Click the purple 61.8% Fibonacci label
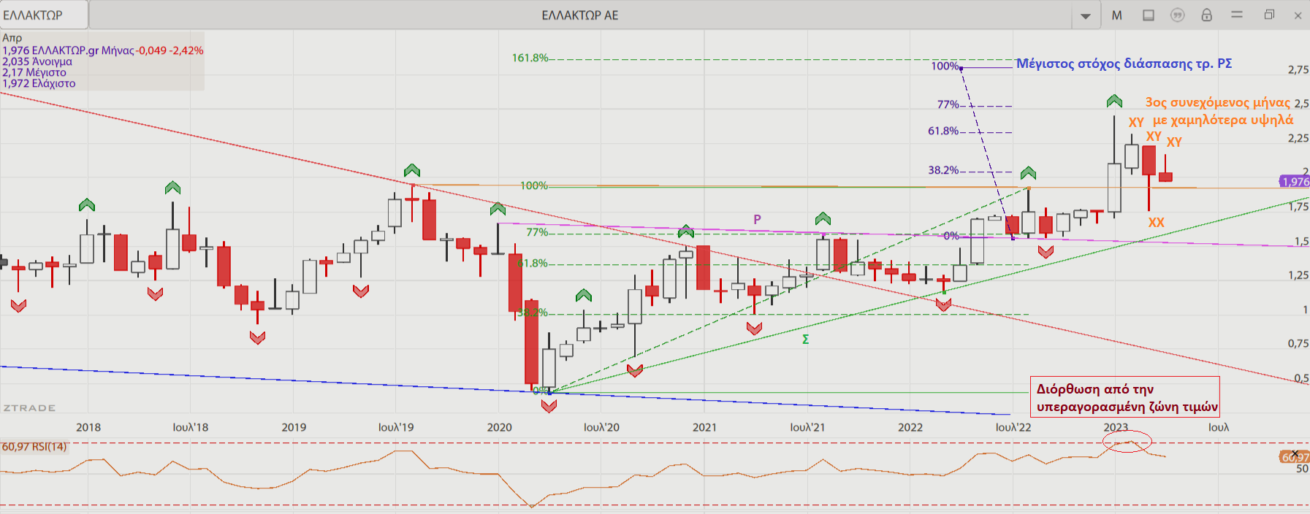Image resolution: width=1310 pixels, height=514 pixels. click(x=943, y=131)
